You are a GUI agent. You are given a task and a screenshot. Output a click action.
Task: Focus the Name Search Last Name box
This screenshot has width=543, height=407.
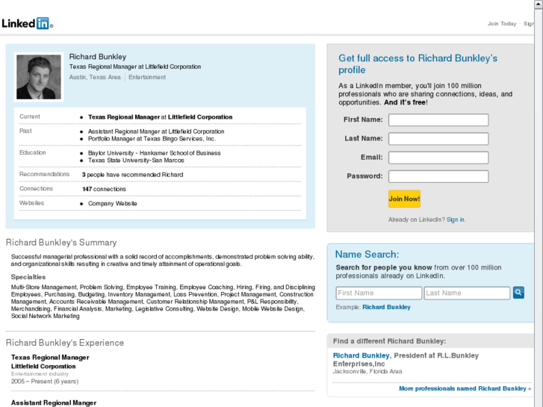[x=467, y=293]
